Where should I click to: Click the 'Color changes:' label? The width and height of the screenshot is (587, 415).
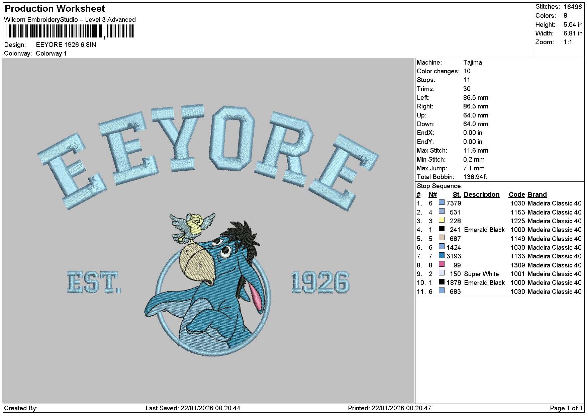coord(438,71)
